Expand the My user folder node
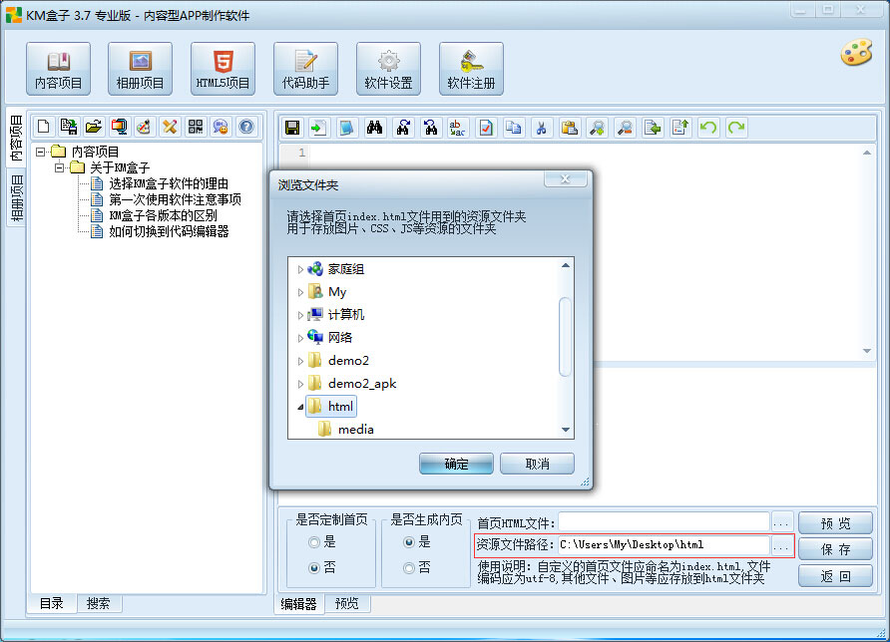The image size is (890, 642). click(300, 292)
